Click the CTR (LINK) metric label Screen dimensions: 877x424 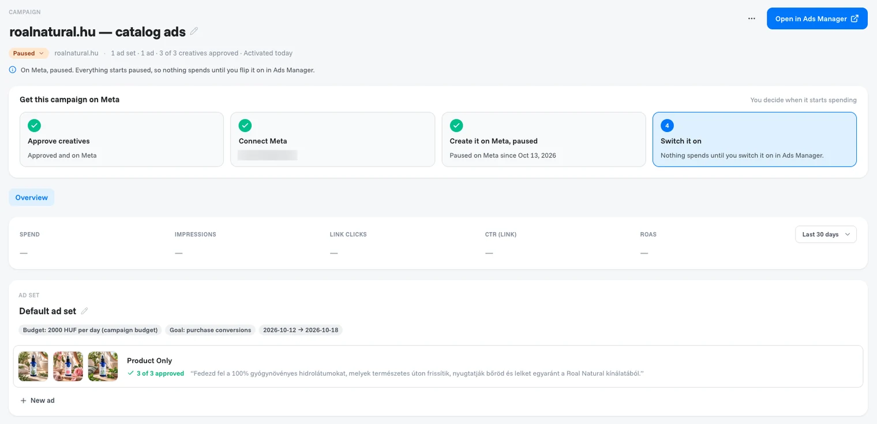pyautogui.click(x=501, y=234)
